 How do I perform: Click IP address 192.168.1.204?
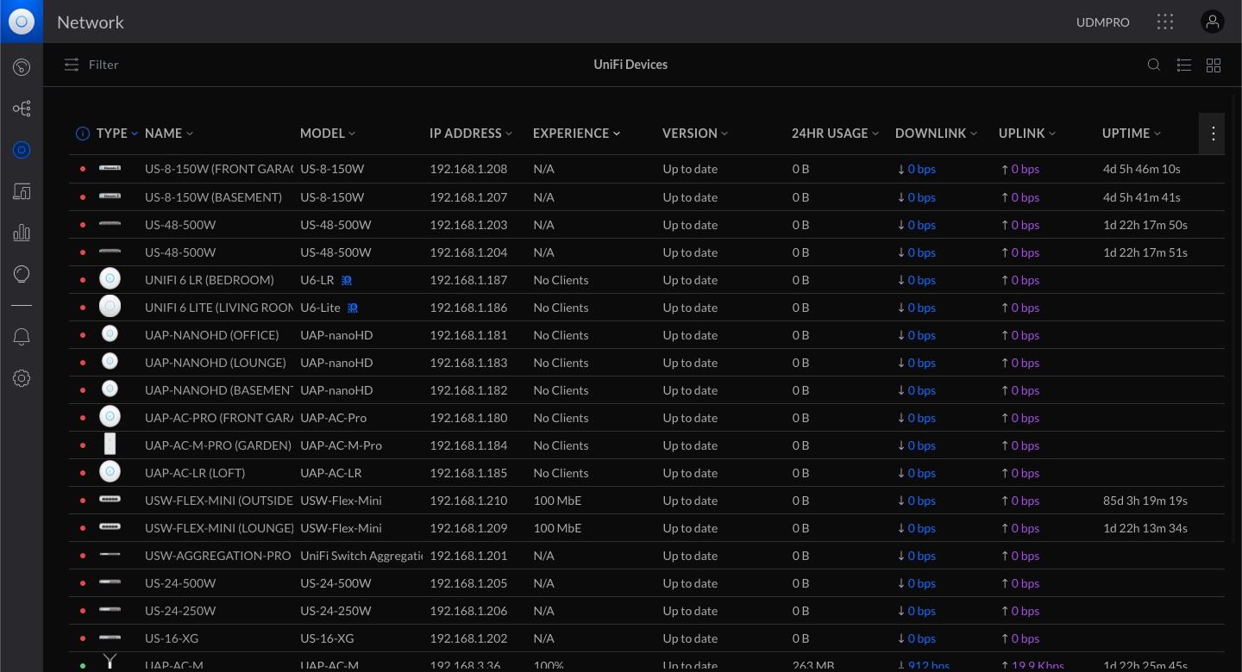click(468, 252)
